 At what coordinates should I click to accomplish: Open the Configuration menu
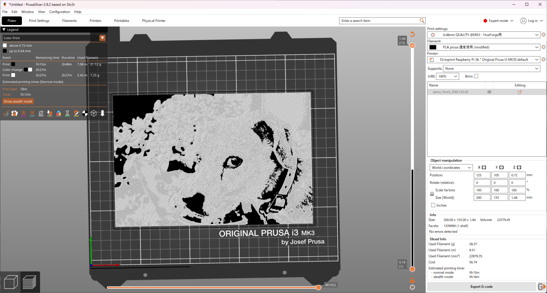pos(59,12)
